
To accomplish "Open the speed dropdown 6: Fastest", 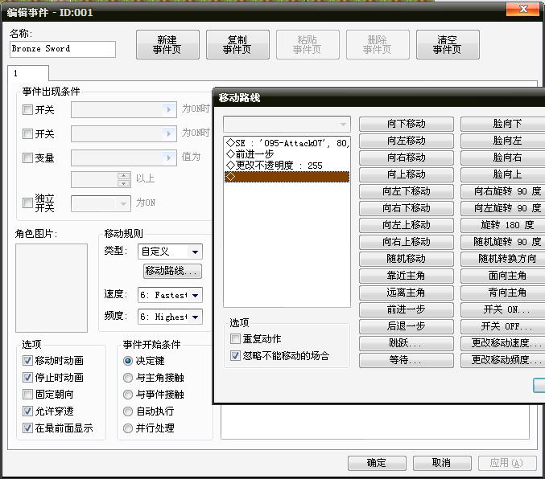I will (170, 296).
